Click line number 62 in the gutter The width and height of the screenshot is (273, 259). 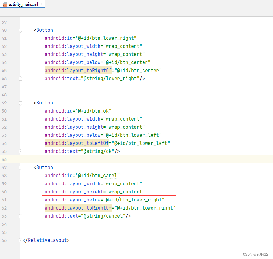pyautogui.click(x=4, y=208)
